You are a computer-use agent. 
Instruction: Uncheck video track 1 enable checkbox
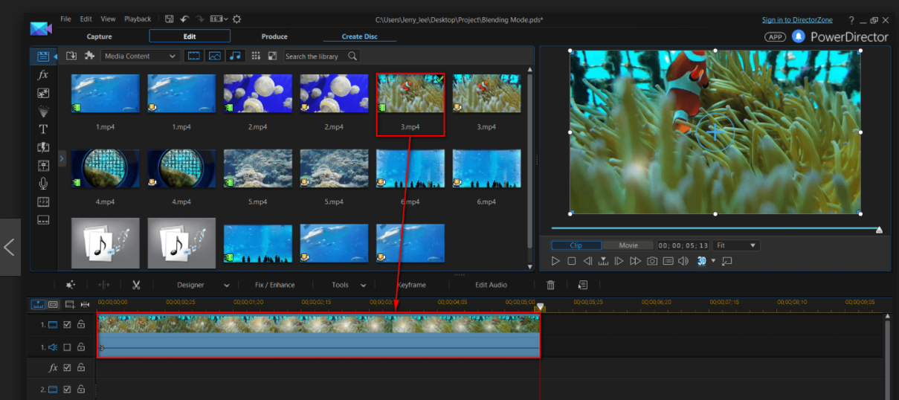point(67,325)
